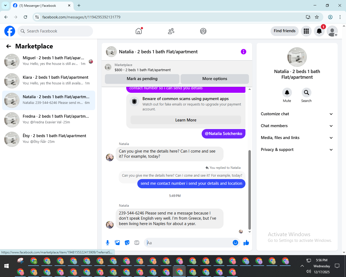Open the Windows Start menu

[x=6, y=266]
